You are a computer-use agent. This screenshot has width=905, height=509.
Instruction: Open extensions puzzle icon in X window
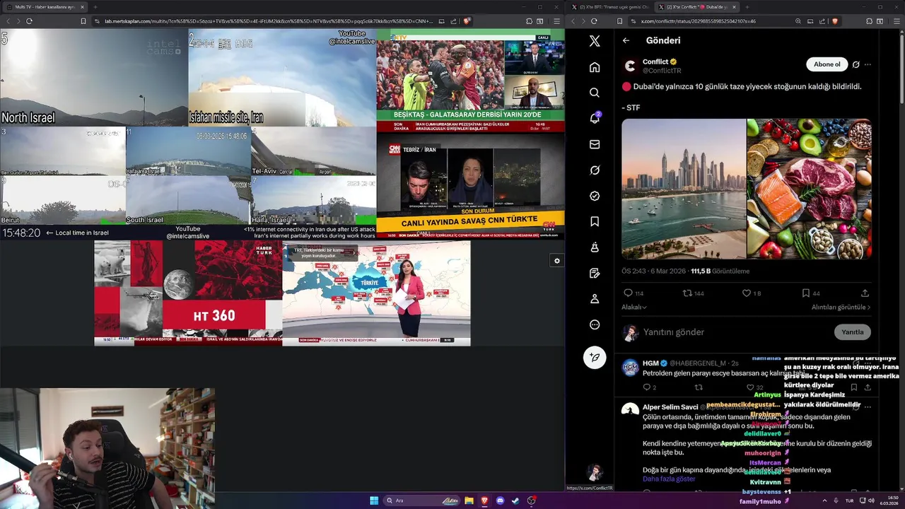tap(870, 21)
